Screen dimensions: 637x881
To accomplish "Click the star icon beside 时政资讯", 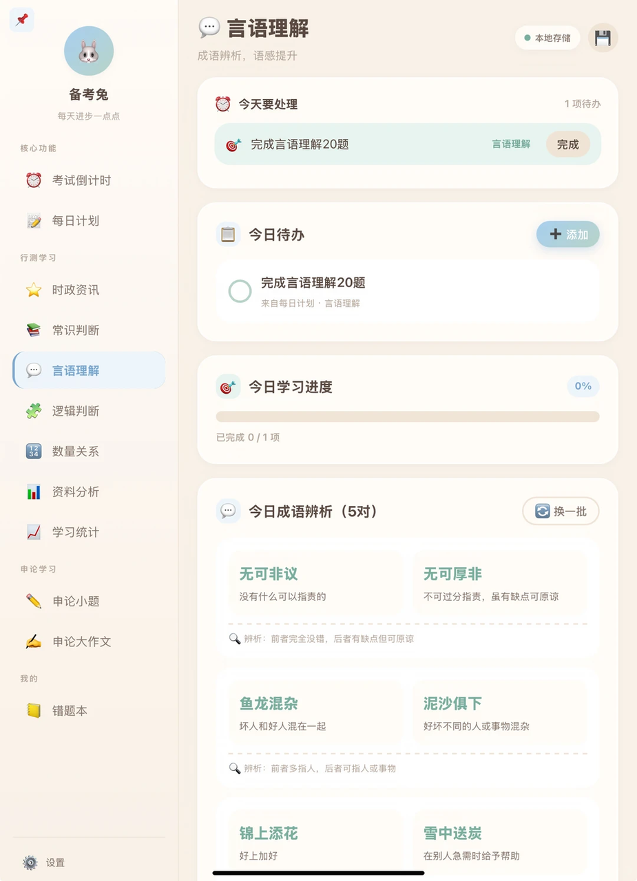I will pos(34,290).
